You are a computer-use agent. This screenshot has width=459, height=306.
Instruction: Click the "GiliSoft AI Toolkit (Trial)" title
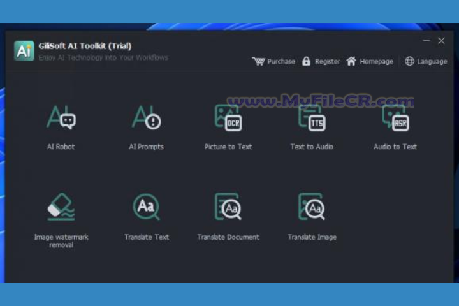85,46
